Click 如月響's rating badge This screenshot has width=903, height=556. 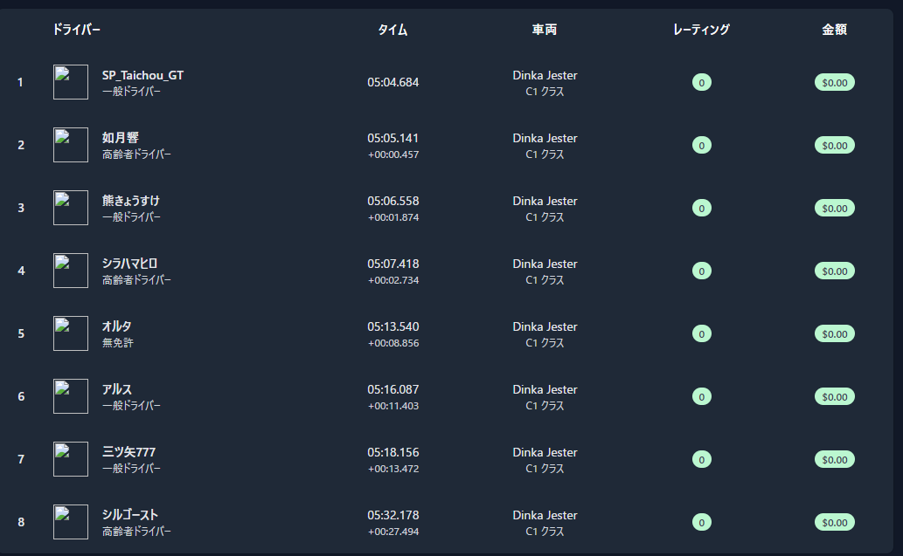click(x=701, y=146)
